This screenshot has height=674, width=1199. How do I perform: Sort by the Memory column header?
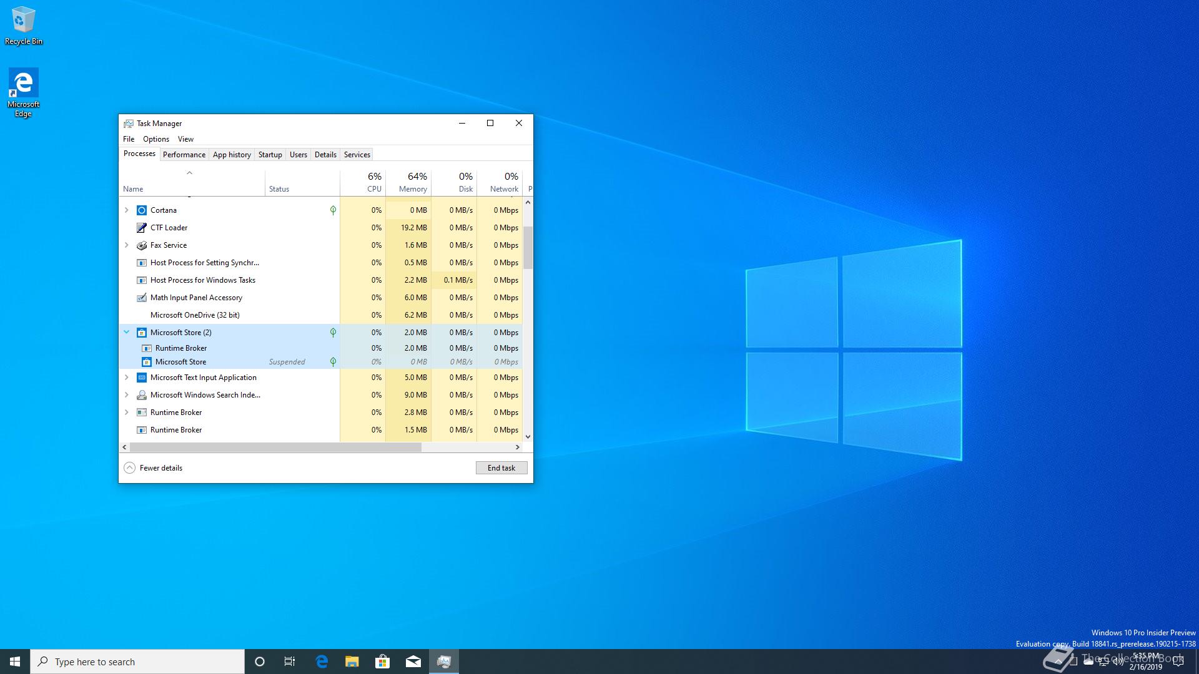408,183
